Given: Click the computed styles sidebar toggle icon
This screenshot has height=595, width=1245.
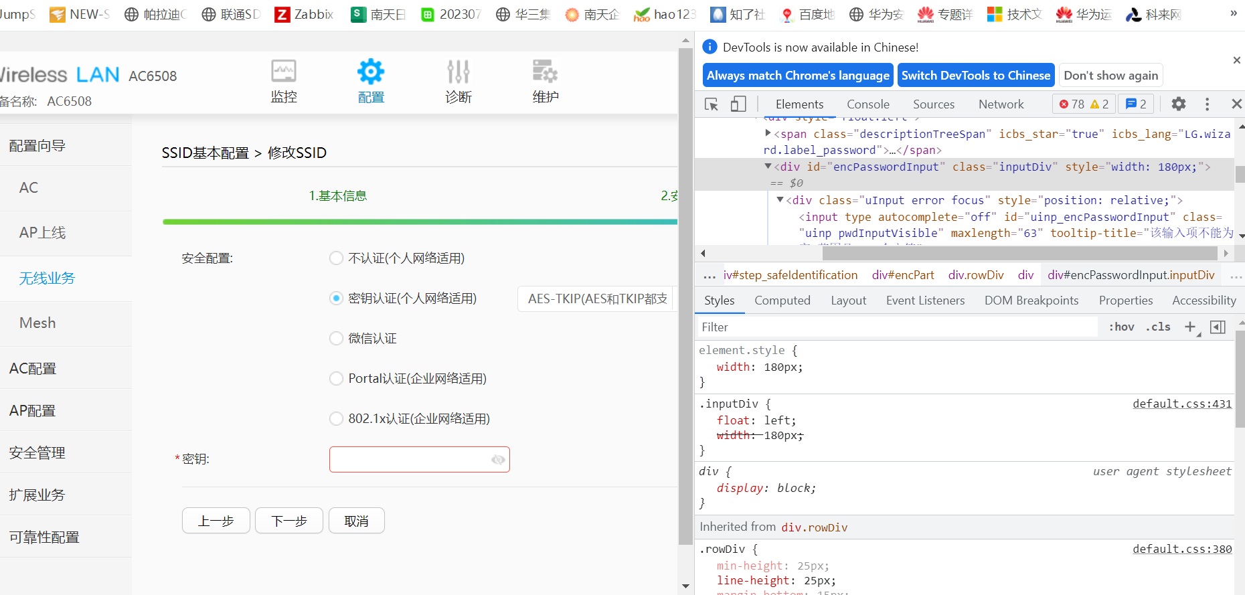Looking at the screenshot, I should 1218,327.
